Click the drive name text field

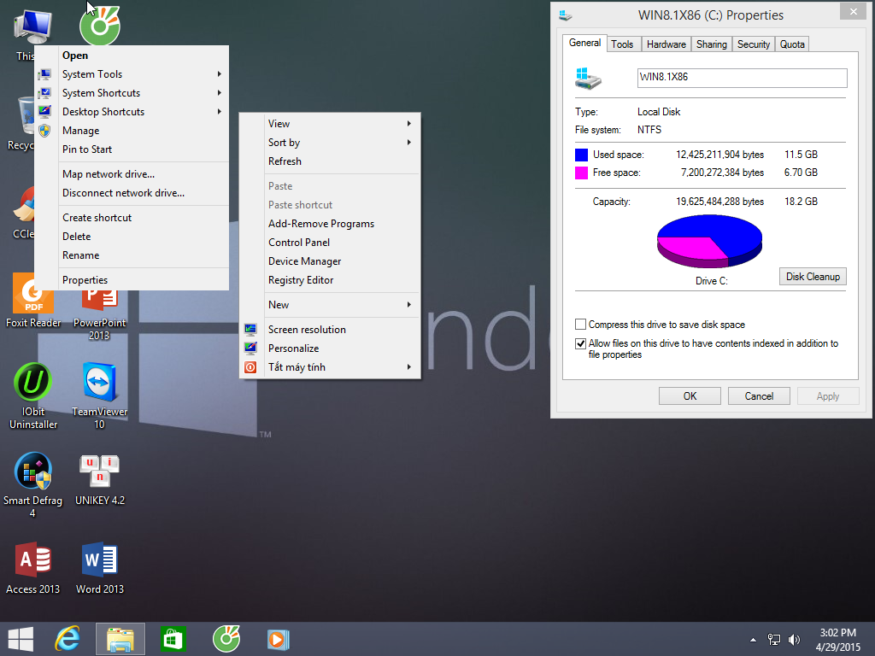[x=742, y=78]
